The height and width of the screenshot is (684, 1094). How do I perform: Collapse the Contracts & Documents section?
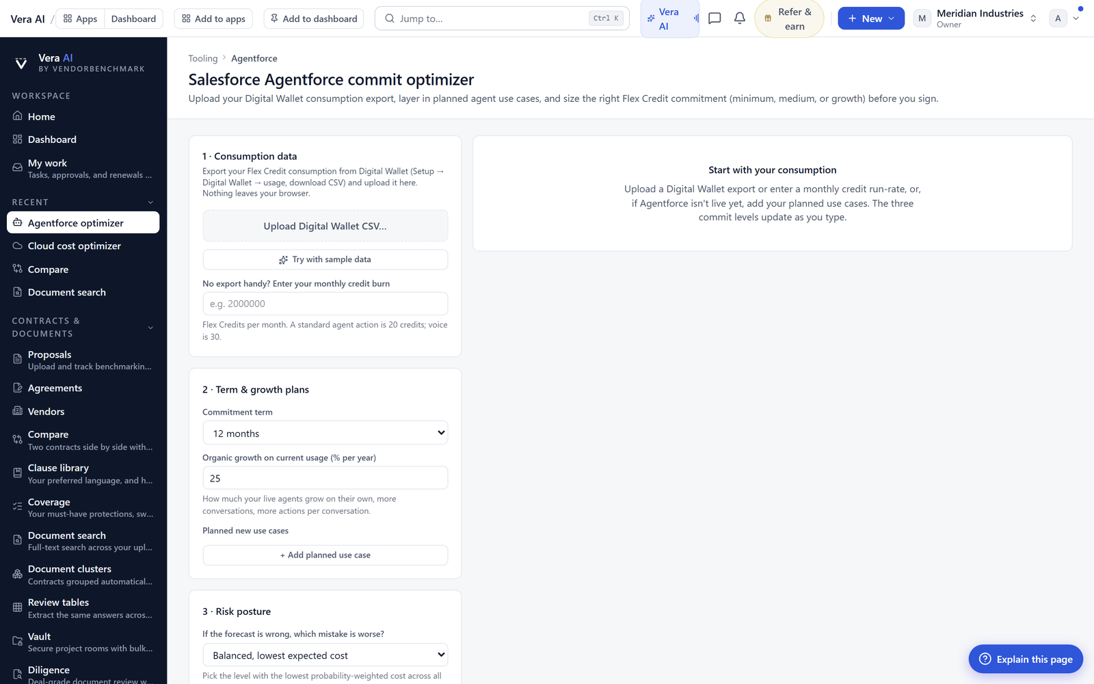(150, 328)
